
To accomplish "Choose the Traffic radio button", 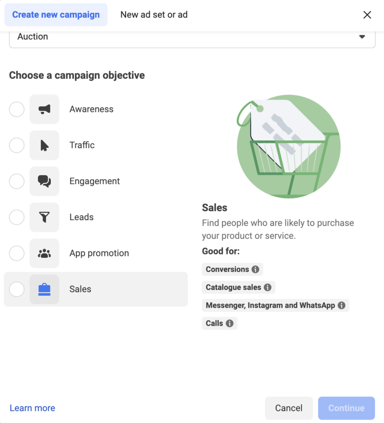I will 17,145.
